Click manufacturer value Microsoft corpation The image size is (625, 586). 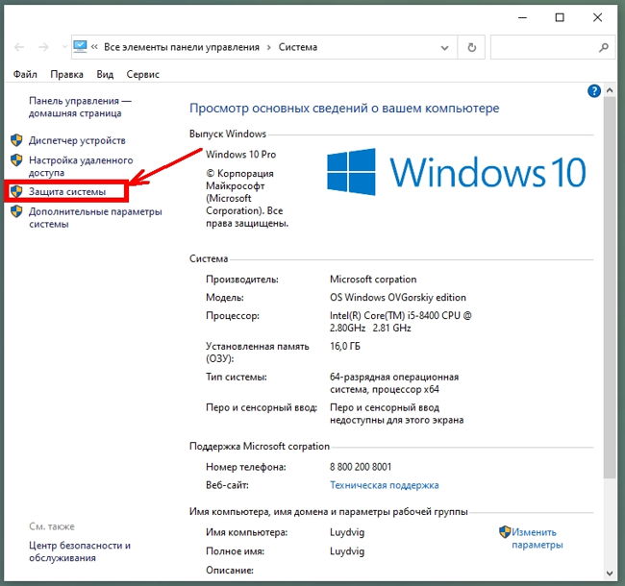click(x=373, y=279)
